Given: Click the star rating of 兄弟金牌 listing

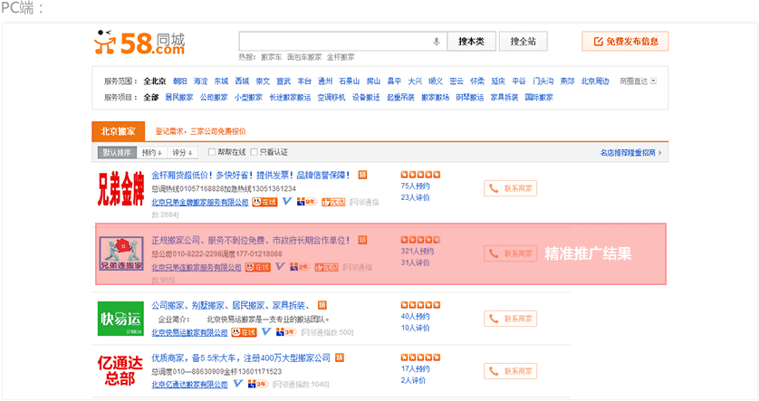Looking at the screenshot, I should pos(420,175).
